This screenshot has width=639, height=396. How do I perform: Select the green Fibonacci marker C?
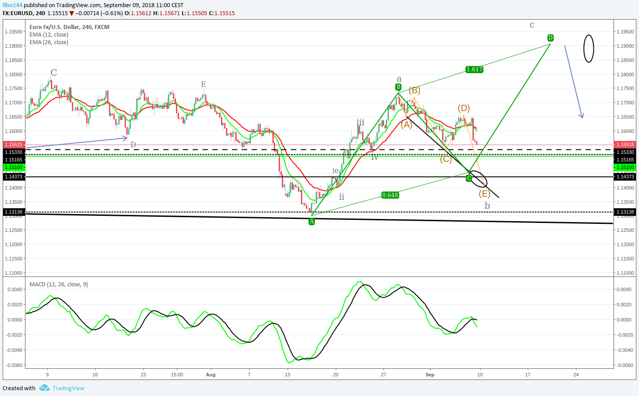469,178
